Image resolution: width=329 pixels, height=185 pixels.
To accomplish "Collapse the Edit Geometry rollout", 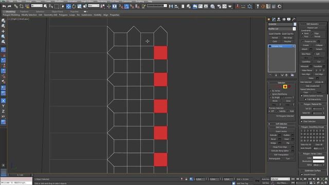I will pyautogui.click(x=313, y=24).
